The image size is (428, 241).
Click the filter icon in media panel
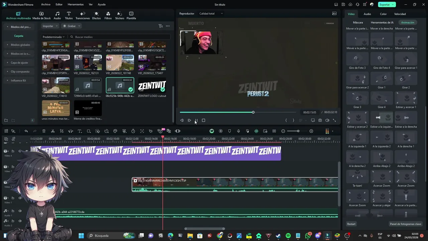coord(160,26)
